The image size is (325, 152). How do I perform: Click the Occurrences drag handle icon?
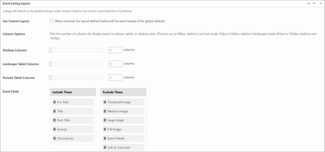point(55,138)
